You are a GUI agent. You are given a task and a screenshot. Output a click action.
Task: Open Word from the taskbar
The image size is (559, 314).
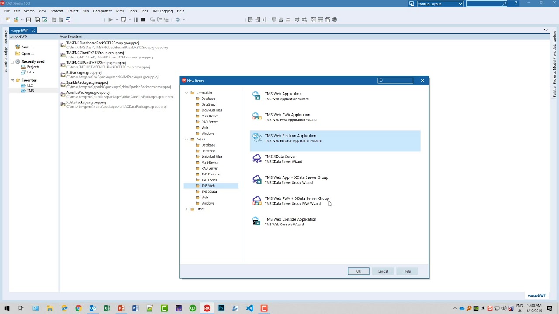(135, 308)
